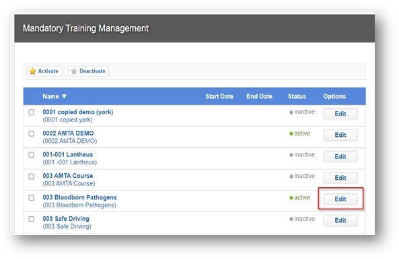Click the Start Date column header
The height and width of the screenshot is (259, 399).
coord(219,97)
